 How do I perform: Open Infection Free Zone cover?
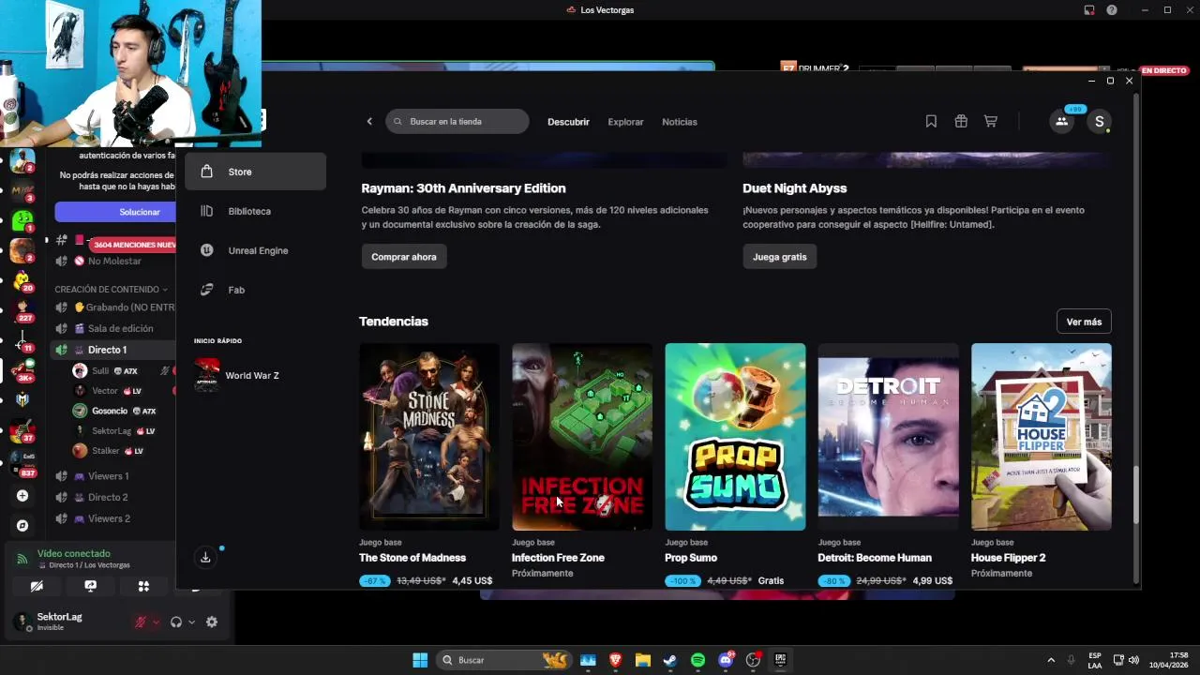pyautogui.click(x=582, y=437)
